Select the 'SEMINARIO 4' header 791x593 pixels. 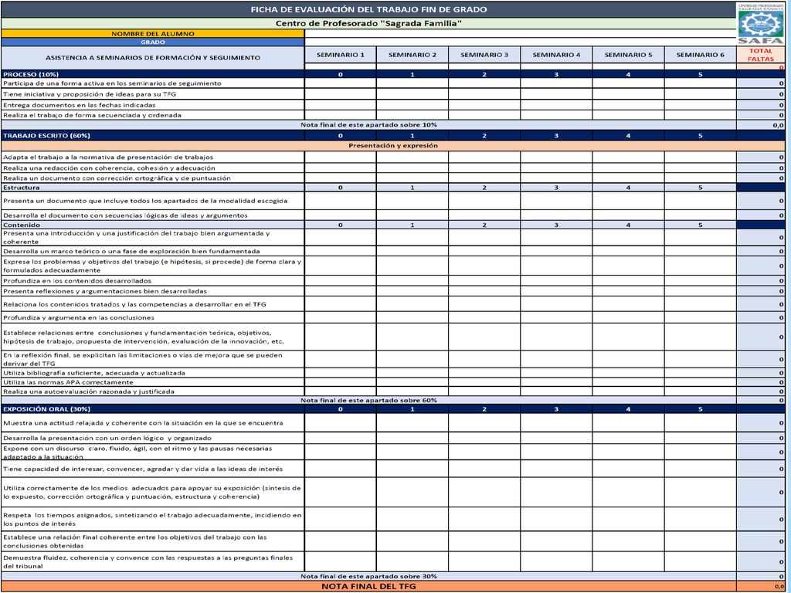[556, 55]
